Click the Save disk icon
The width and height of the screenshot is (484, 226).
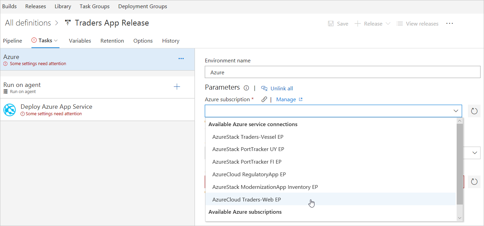(331, 24)
